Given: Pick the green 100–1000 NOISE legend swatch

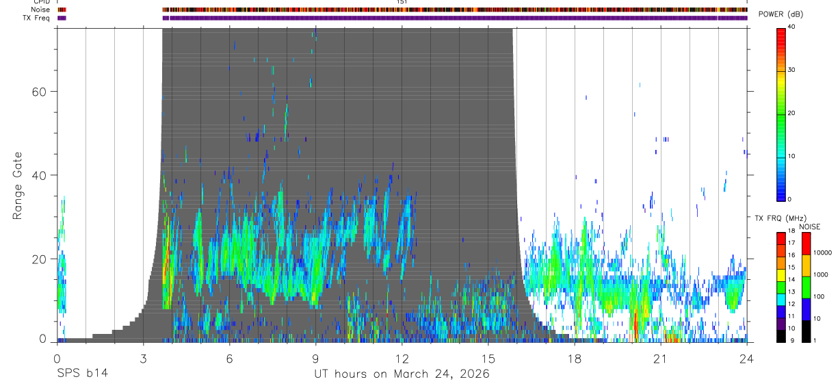Looking at the screenshot, I should pyautogui.click(x=806, y=287).
